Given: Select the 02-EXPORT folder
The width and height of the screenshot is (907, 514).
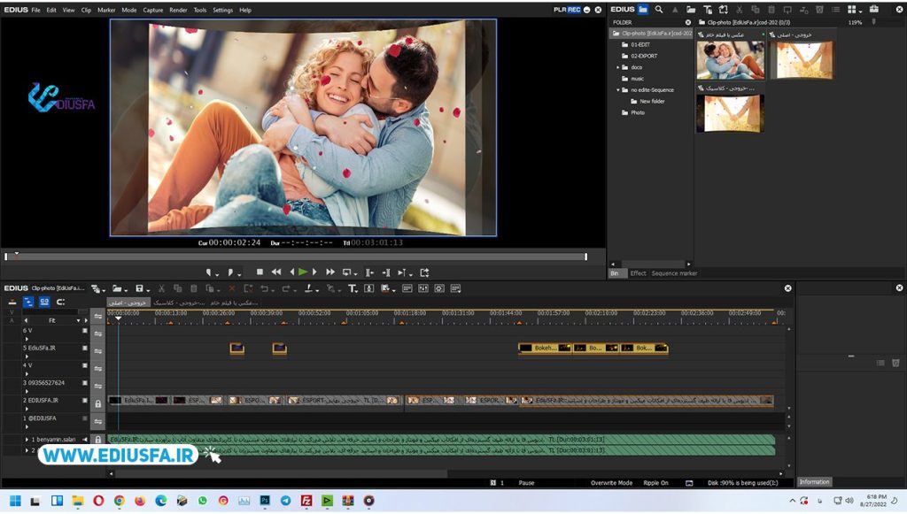Looking at the screenshot, I should coord(644,56).
